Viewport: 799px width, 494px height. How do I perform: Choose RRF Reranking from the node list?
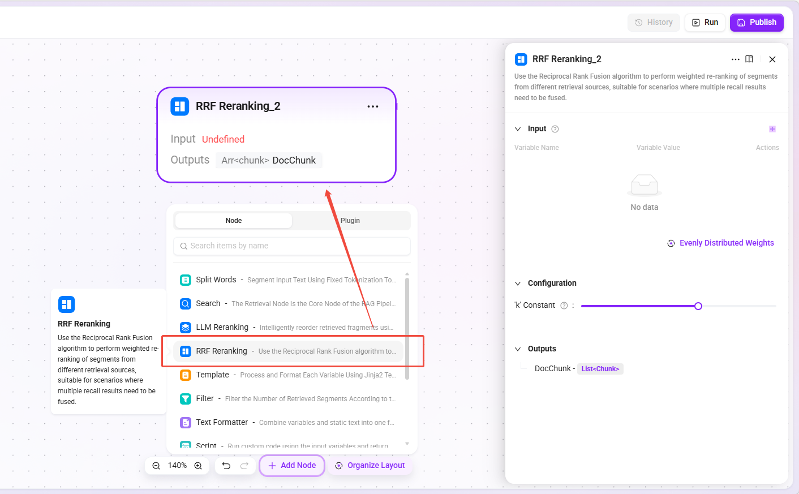(289, 351)
